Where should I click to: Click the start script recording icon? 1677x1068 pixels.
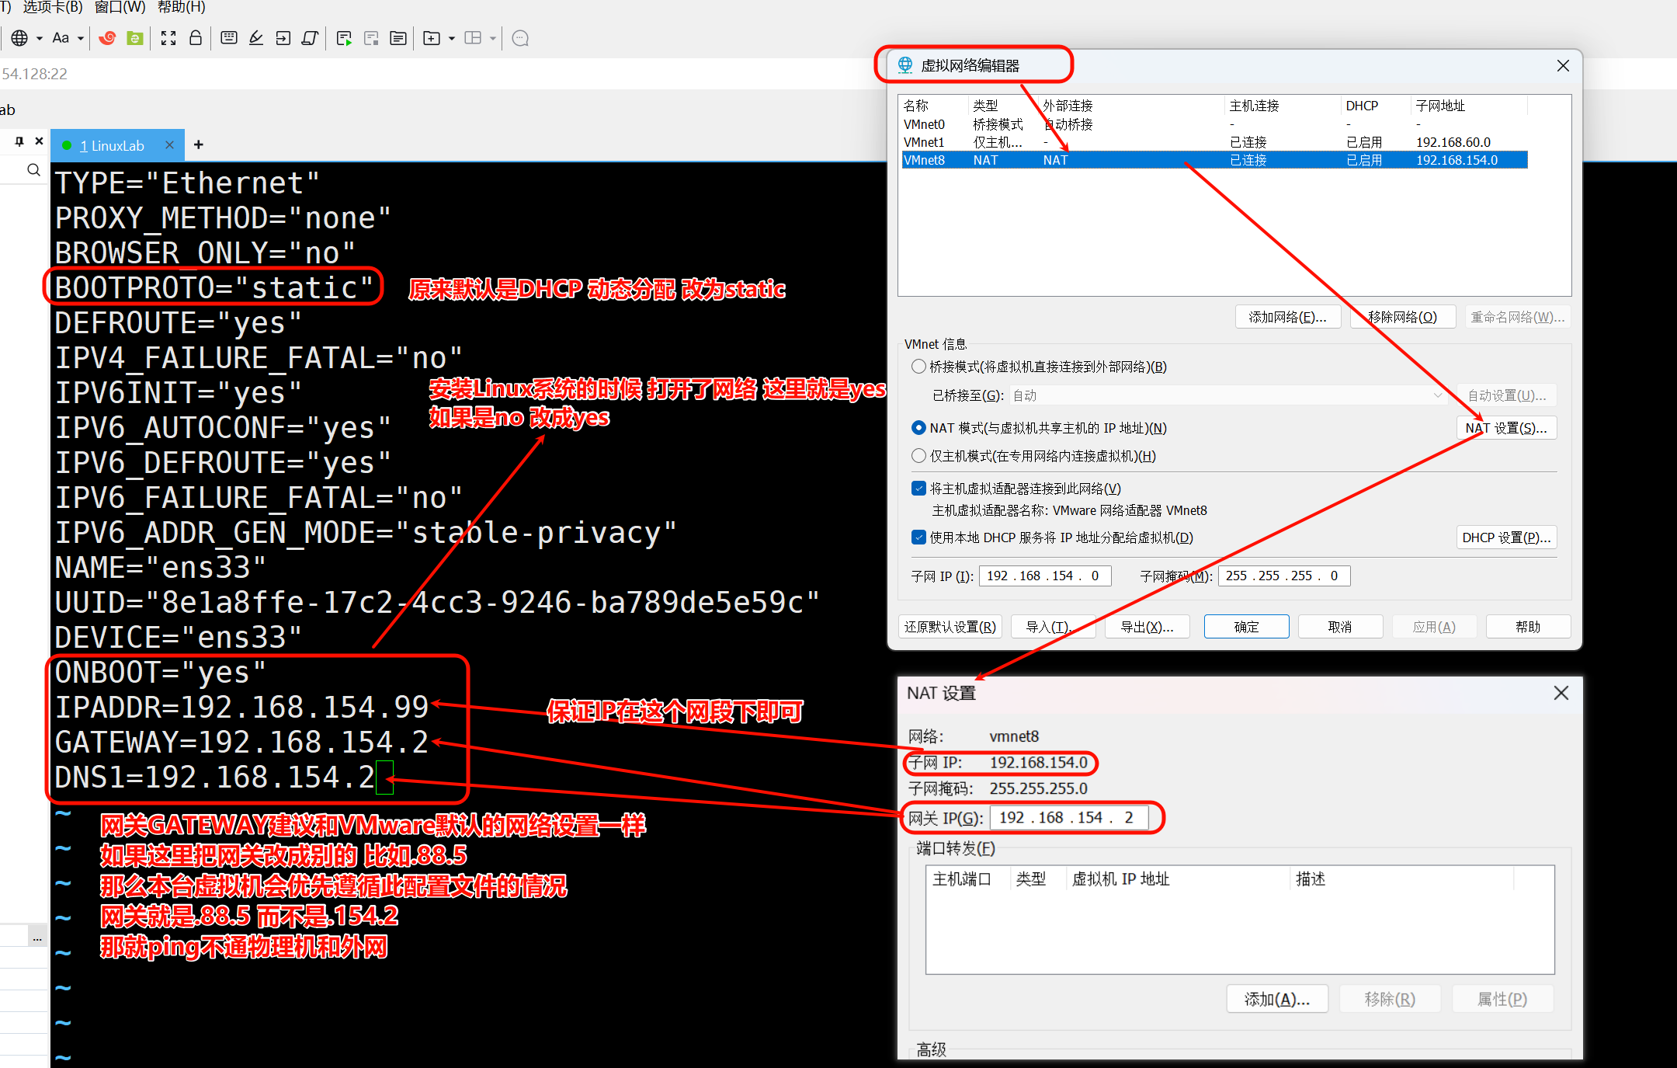[344, 38]
